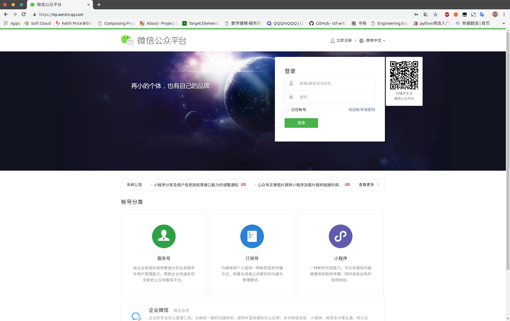This screenshot has width=510, height=321.
Task: Select the 订阅号 blue document icon
Action: pos(252,236)
